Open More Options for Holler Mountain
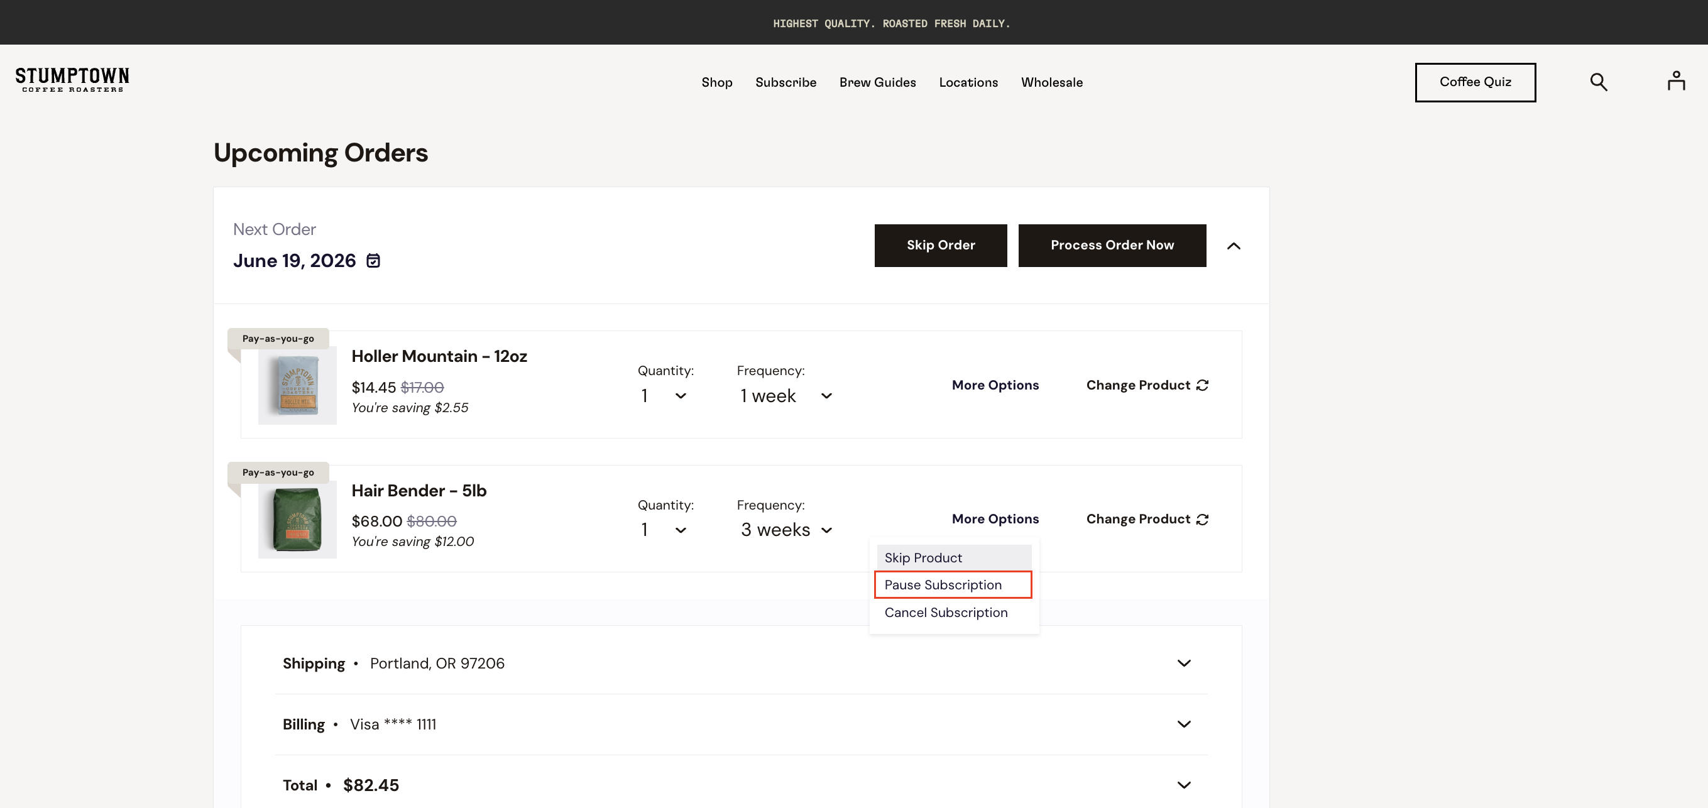The width and height of the screenshot is (1708, 808). click(995, 385)
